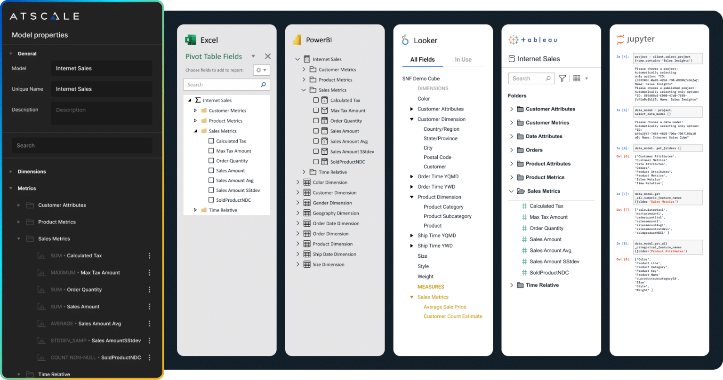Check Sales Amount in PowerBI field list

316,131
